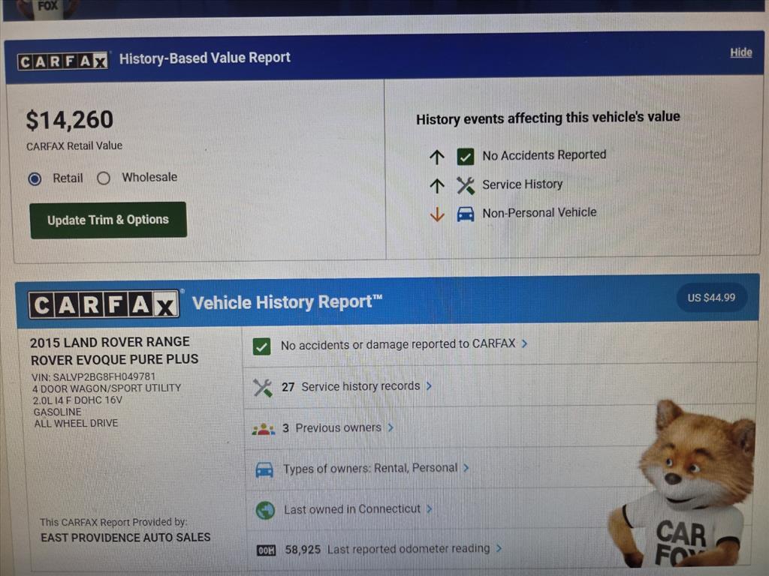Screen dimensions: 769x576
Task: Click the green checkbox beside No accidents or damage
Action: pos(262,346)
